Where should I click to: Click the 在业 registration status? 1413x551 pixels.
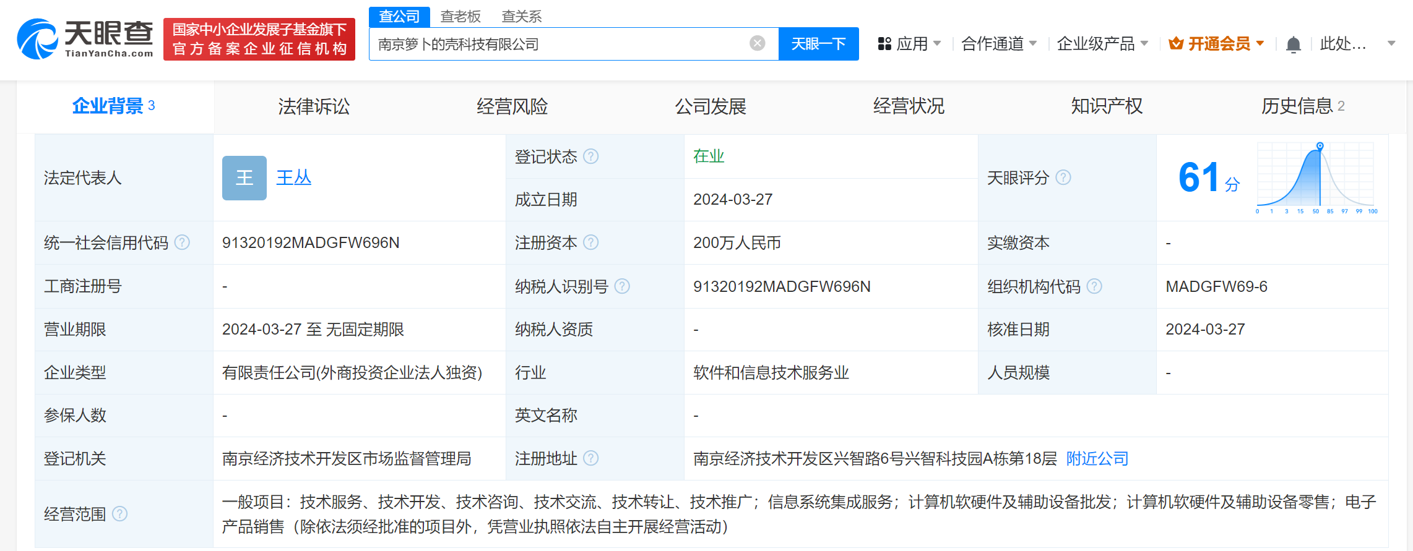709,156
